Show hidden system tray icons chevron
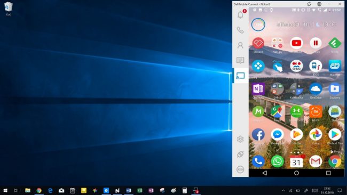 tap(283, 190)
